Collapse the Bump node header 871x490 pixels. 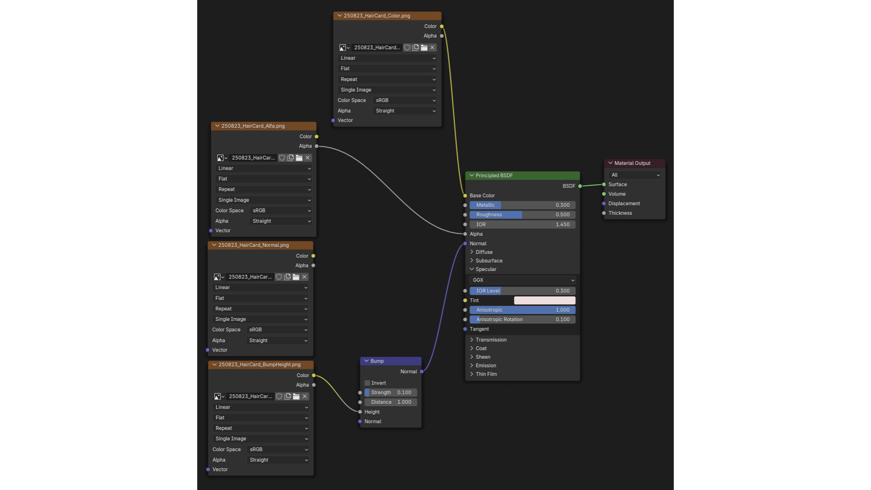[367, 361]
